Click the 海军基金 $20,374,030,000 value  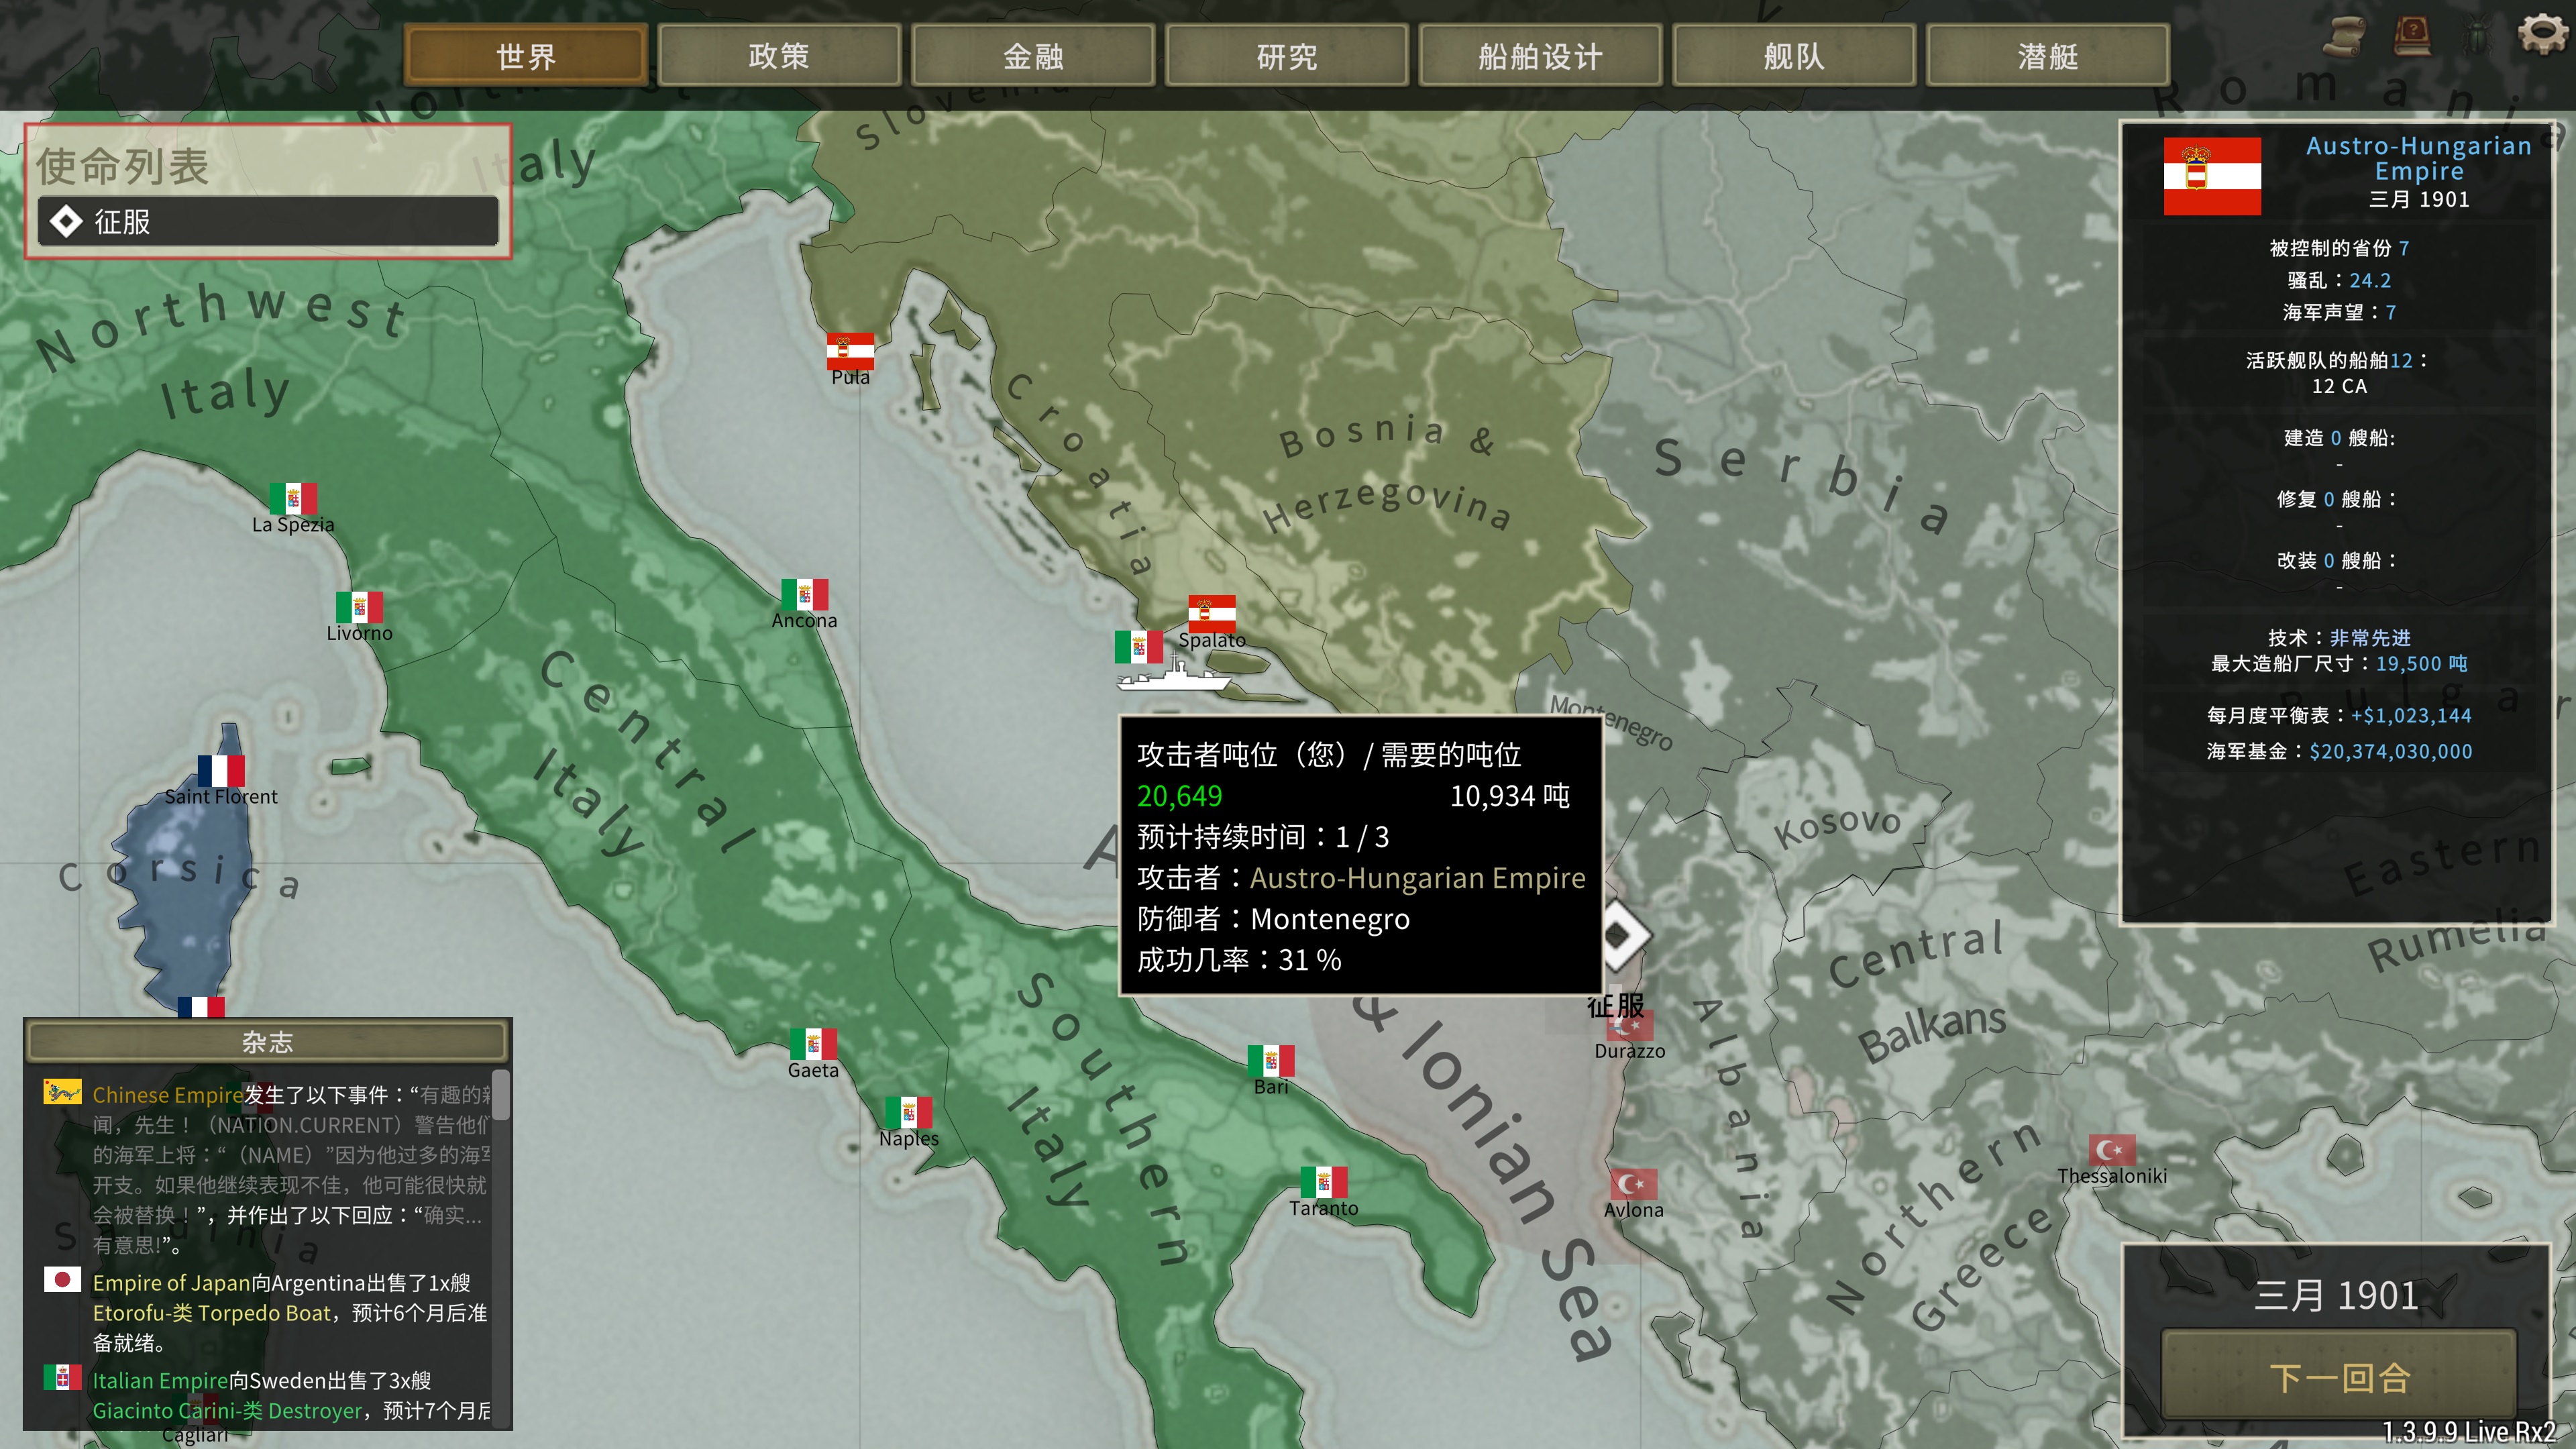point(2390,751)
